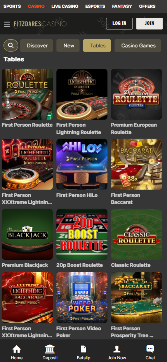Open the Betslip document icon
Viewport: 167px width, 362px height.
point(83,349)
